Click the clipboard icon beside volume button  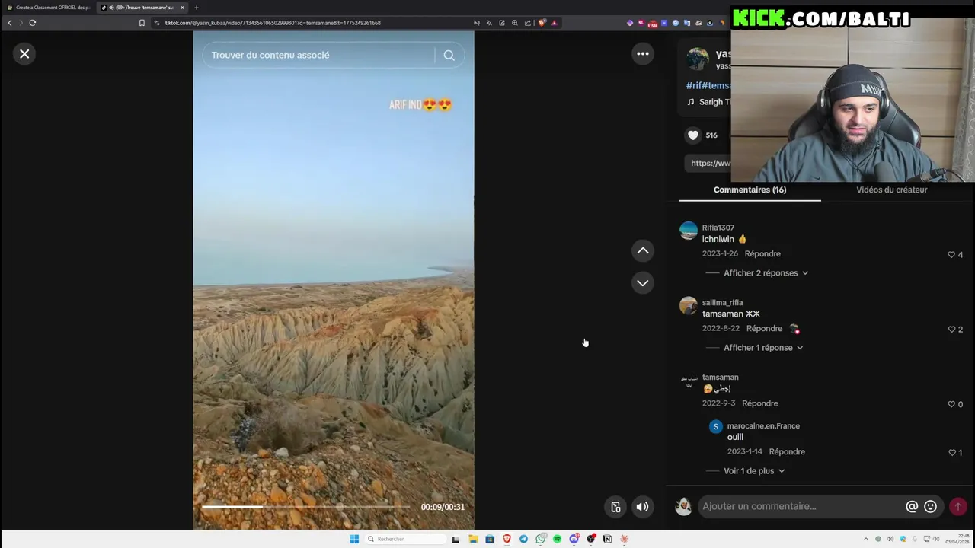[615, 507]
